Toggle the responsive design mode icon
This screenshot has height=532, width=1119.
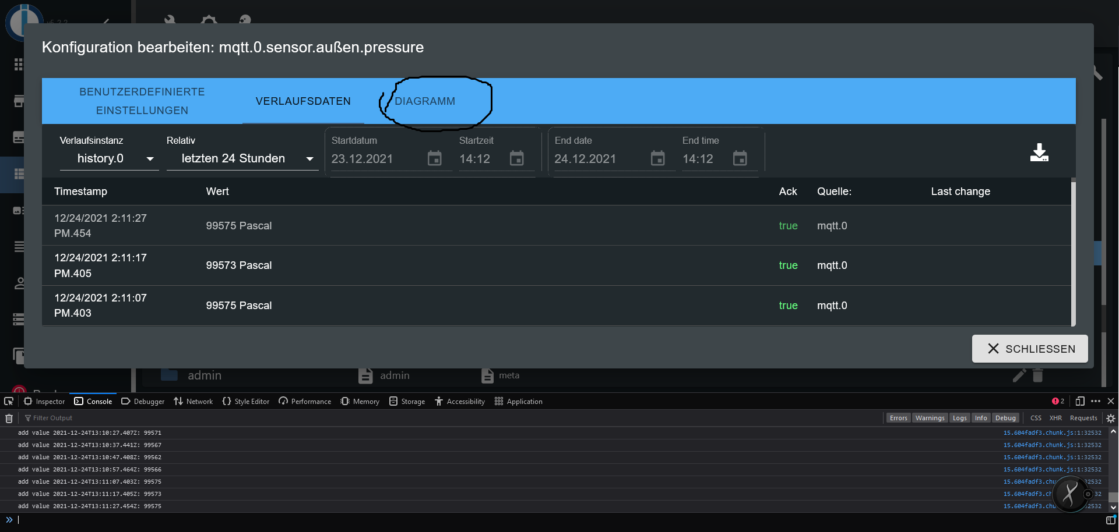click(x=1080, y=401)
